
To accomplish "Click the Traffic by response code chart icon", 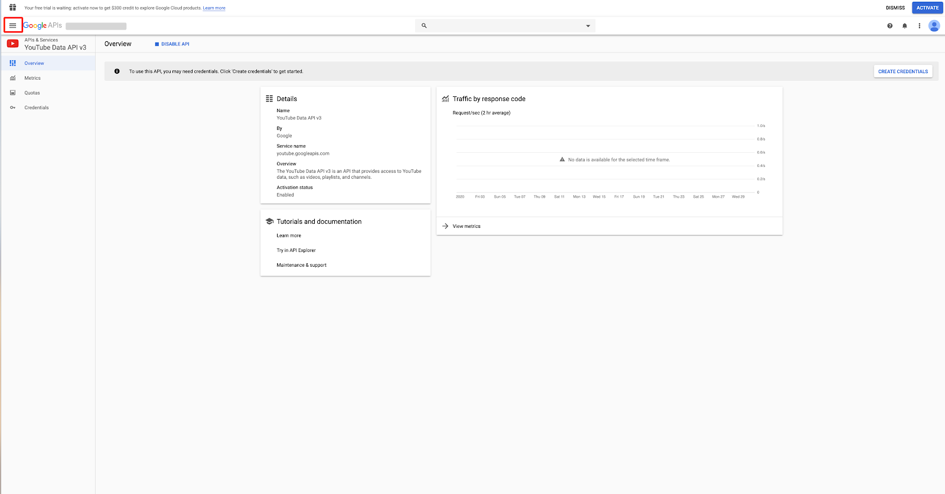I will [x=445, y=99].
